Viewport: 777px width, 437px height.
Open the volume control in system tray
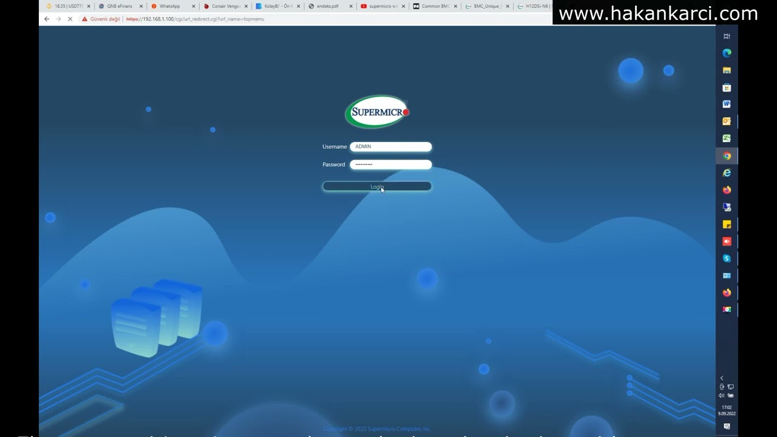722,396
